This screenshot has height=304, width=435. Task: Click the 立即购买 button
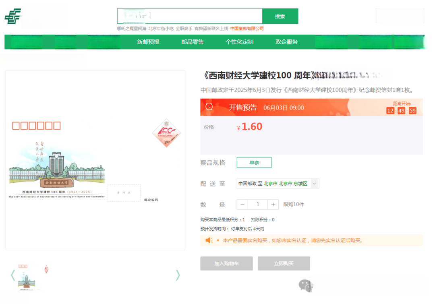[284, 263]
